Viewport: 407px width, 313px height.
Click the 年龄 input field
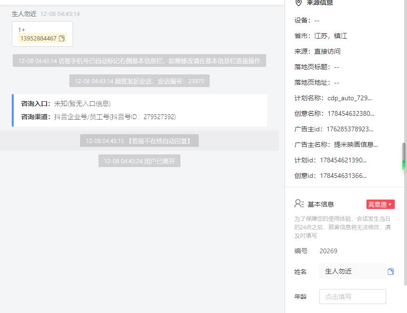[x=353, y=297]
